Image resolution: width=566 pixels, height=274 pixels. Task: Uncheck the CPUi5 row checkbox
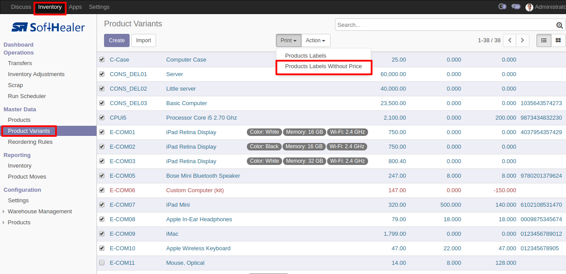[102, 117]
